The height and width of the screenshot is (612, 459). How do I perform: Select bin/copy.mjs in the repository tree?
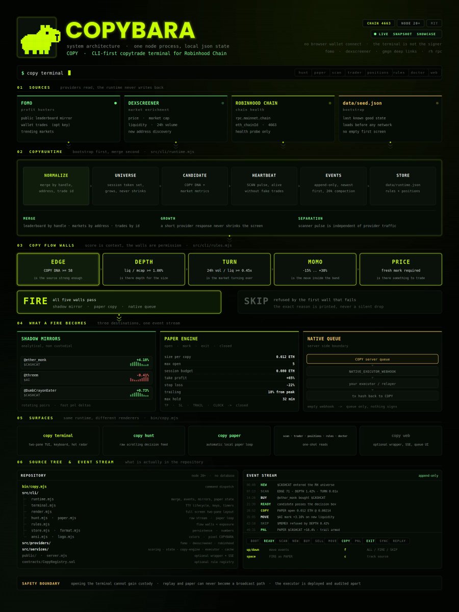(x=34, y=487)
